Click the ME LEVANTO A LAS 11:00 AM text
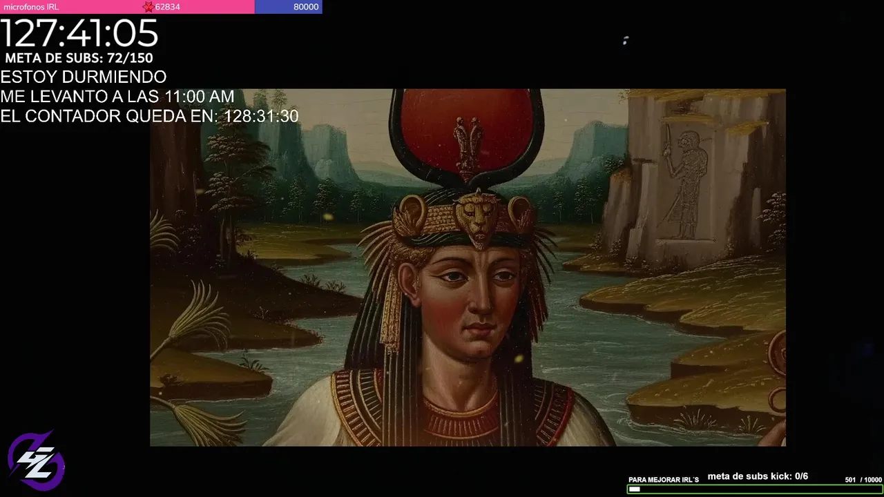Viewport: 884px width, 497px height. point(117,97)
